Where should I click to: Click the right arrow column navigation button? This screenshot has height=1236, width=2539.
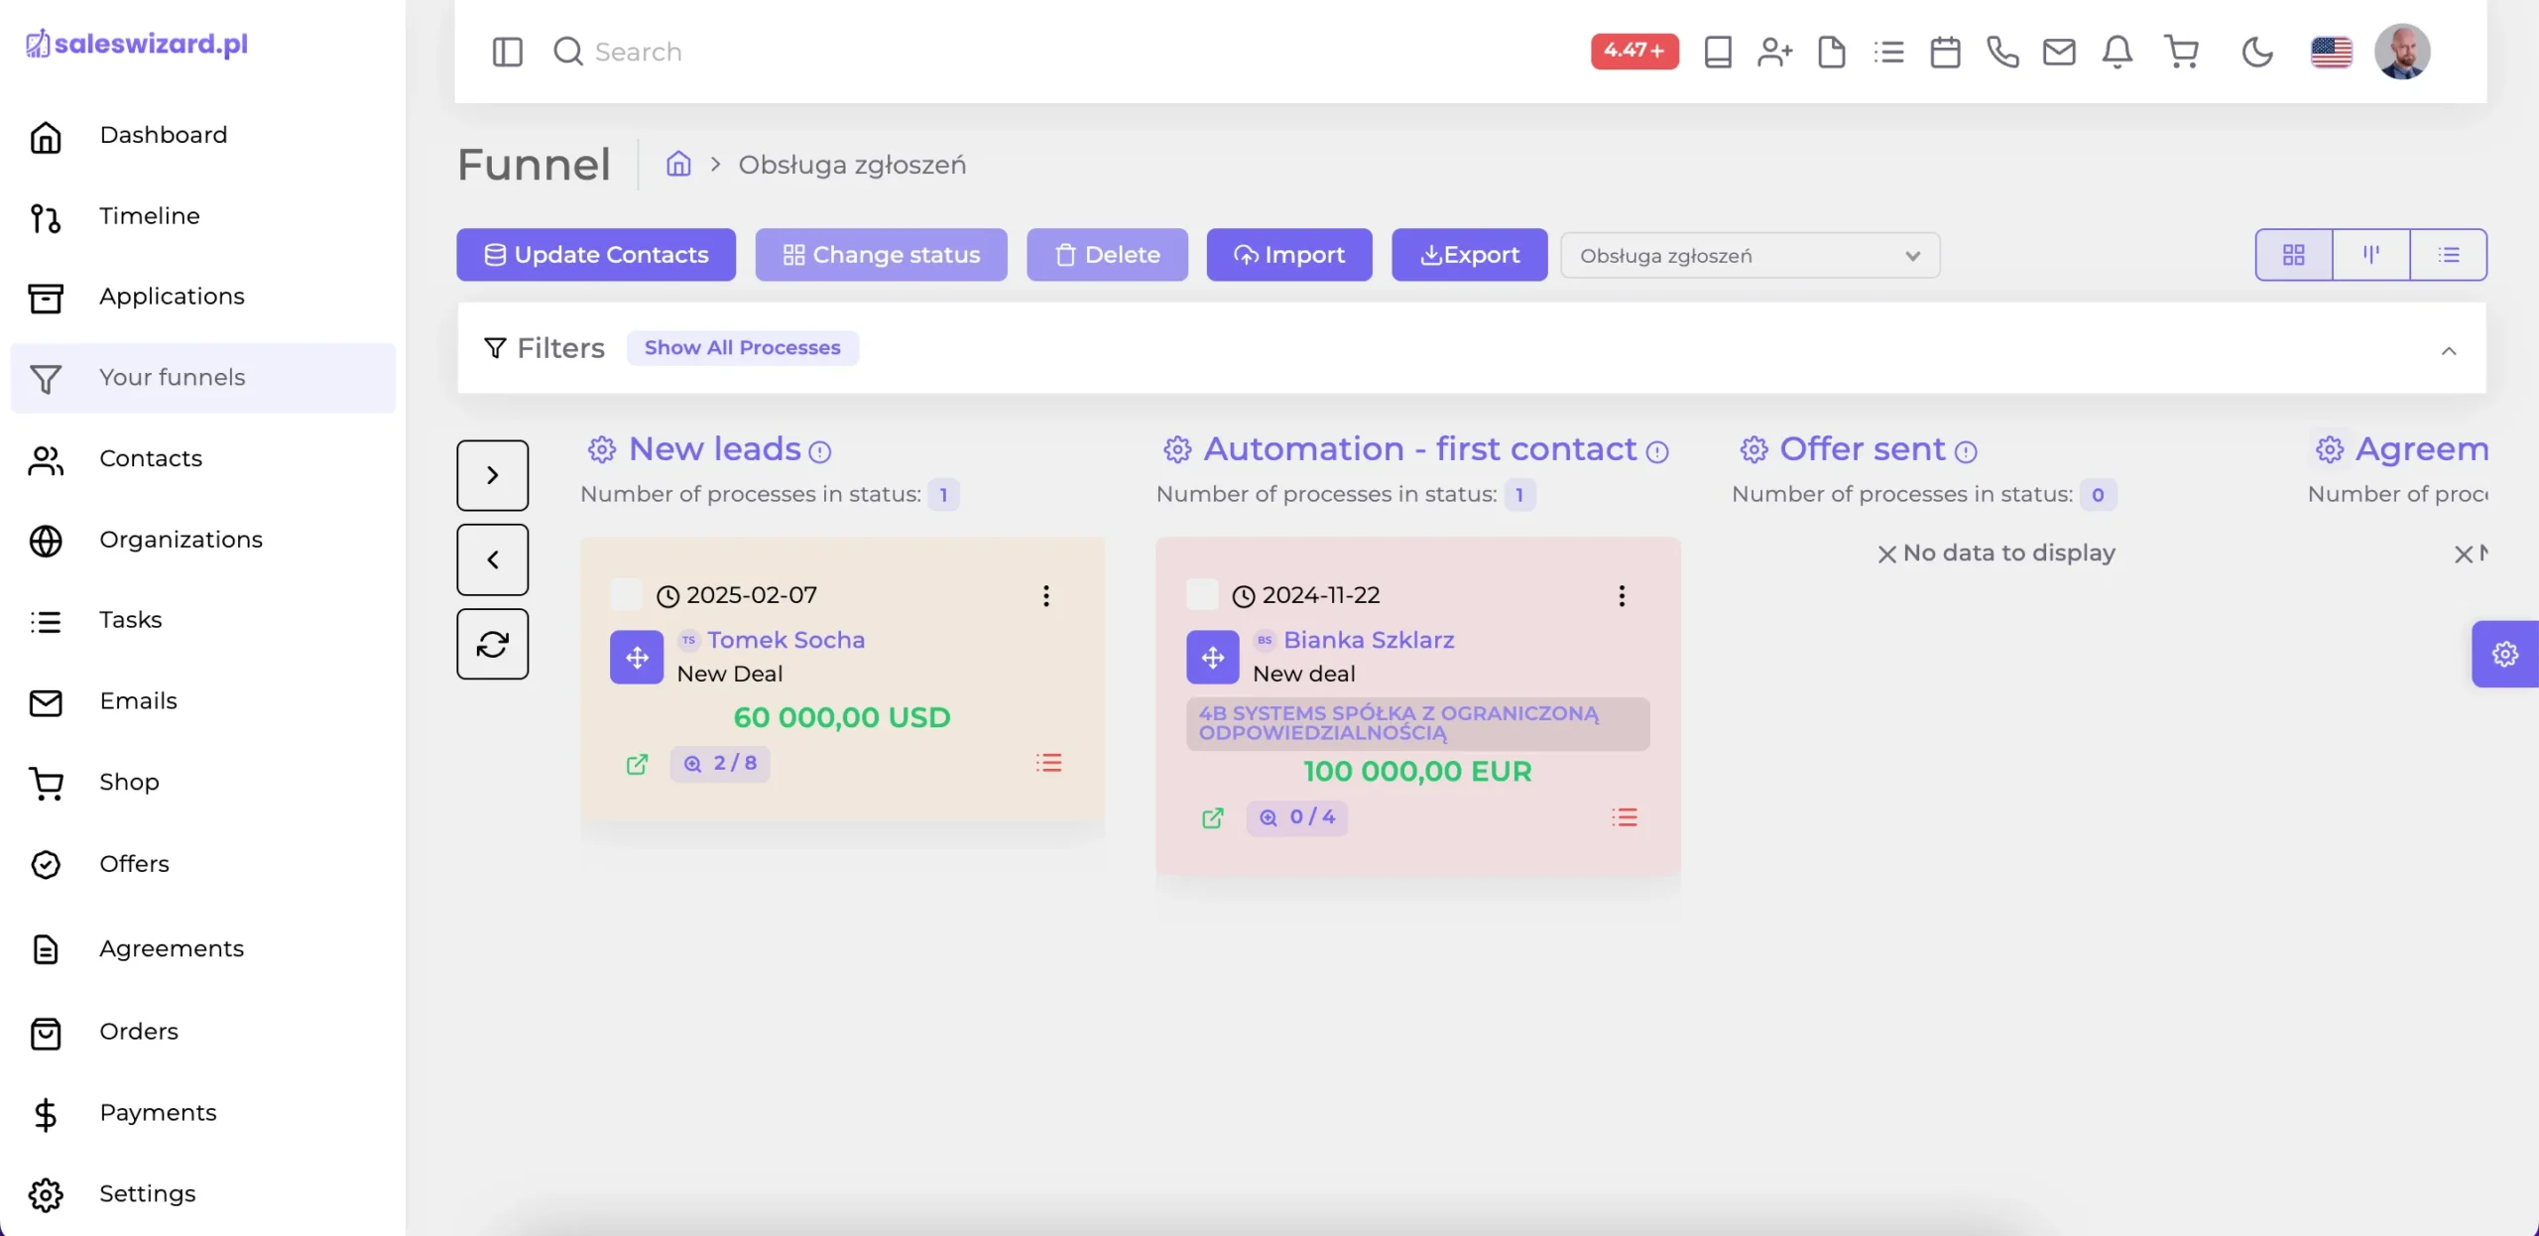point(492,475)
